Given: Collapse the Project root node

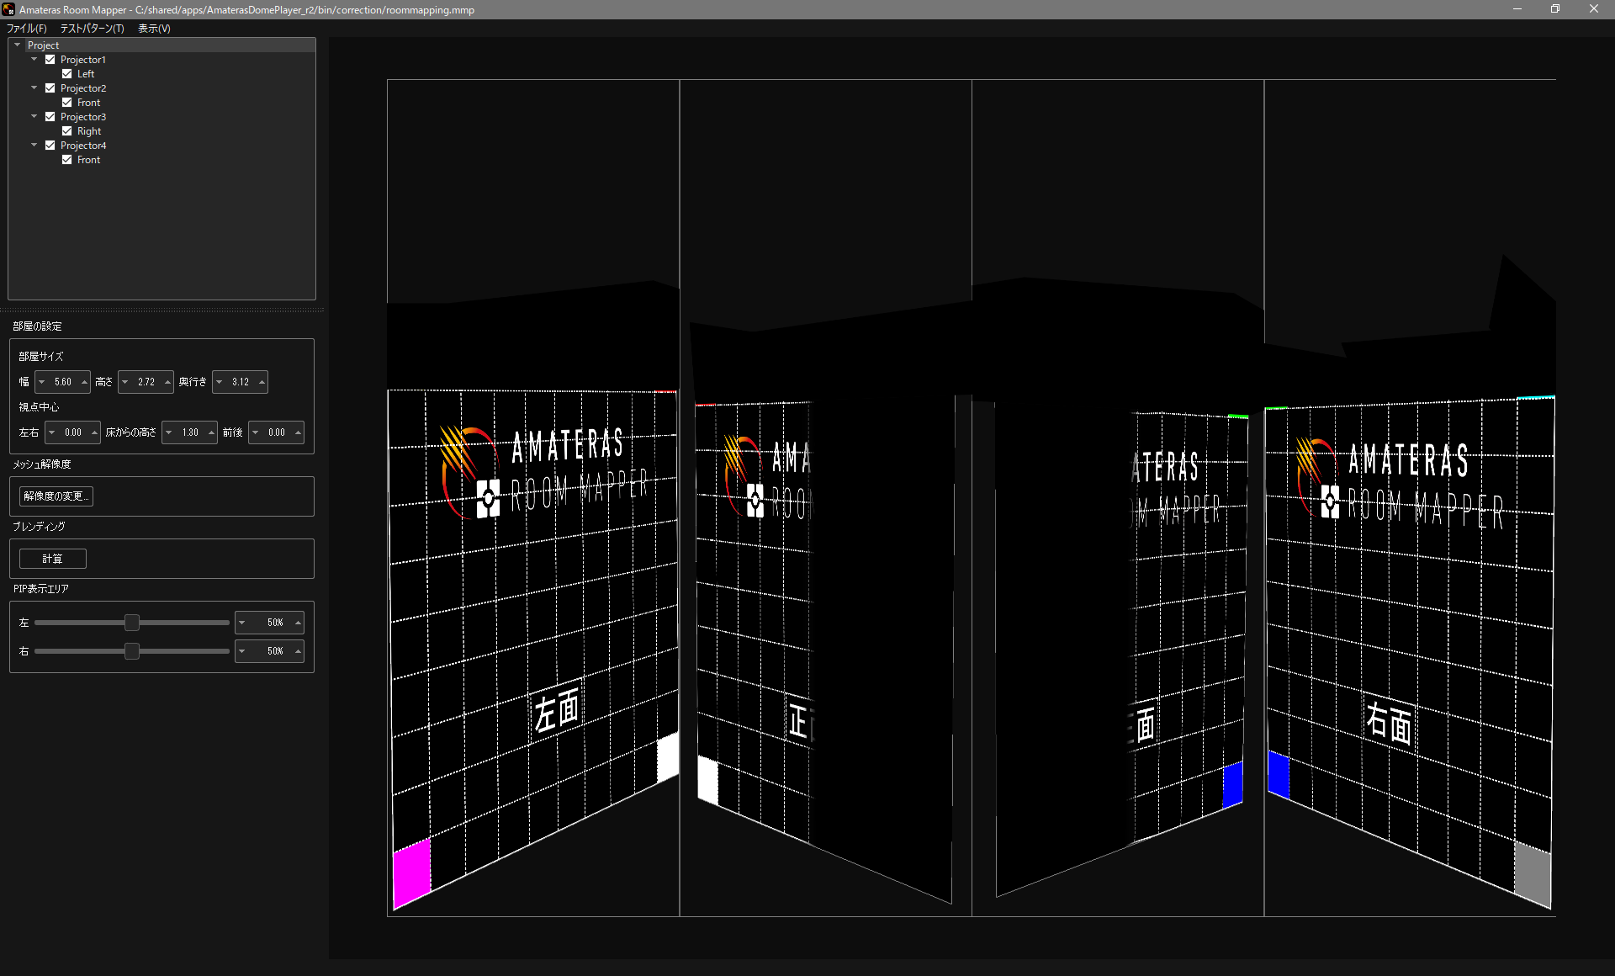Looking at the screenshot, I should click(x=18, y=45).
